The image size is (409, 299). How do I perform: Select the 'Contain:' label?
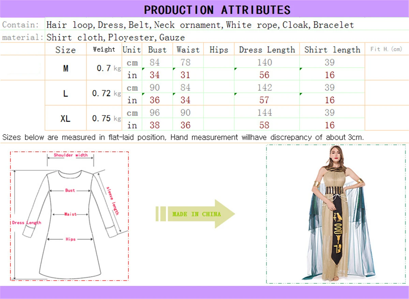(x=20, y=25)
